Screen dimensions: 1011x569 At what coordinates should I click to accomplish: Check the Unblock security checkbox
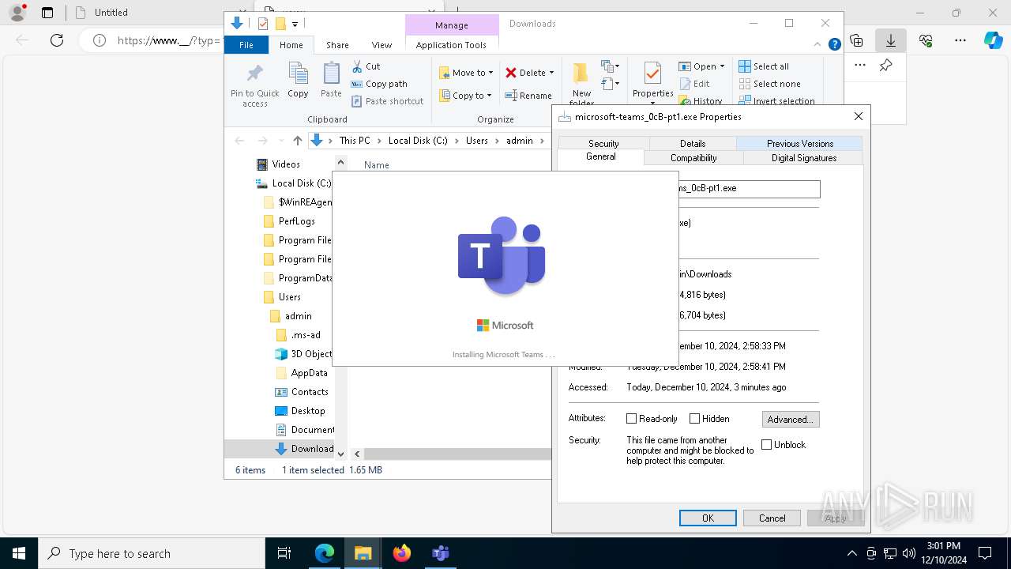pyautogui.click(x=766, y=444)
